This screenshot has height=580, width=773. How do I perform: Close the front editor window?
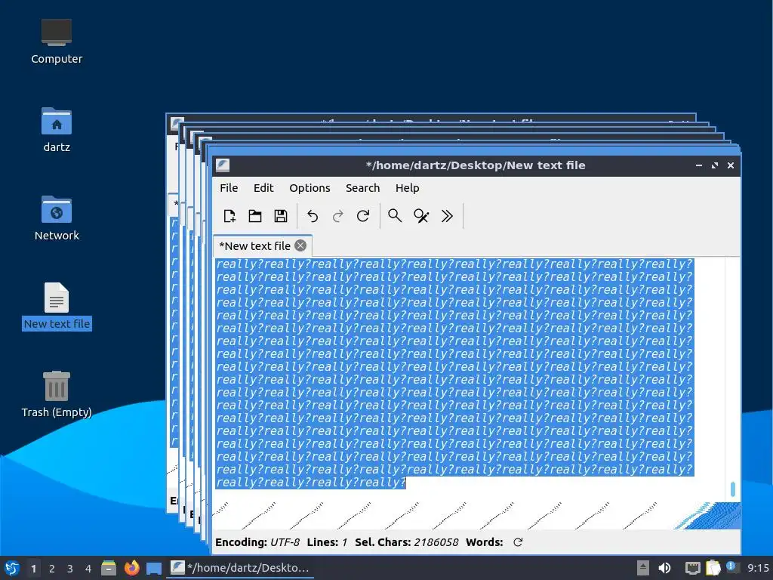tap(731, 165)
